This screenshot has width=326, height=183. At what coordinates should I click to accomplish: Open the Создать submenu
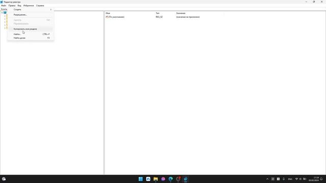(x=31, y=10)
